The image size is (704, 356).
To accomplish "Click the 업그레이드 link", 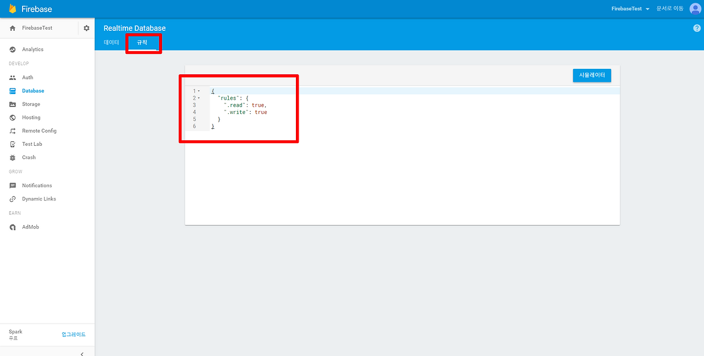I will click(74, 334).
